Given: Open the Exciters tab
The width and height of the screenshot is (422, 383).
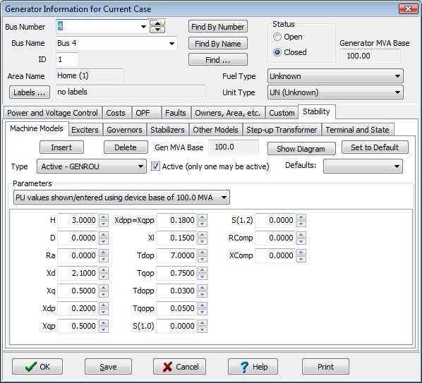Looking at the screenshot, I should [85, 130].
